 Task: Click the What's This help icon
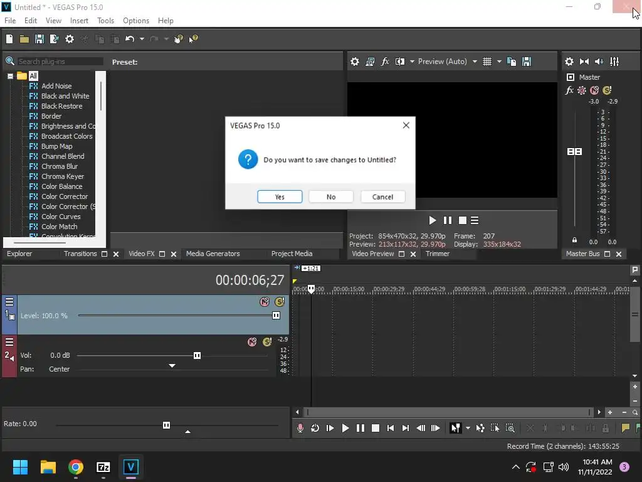click(x=193, y=39)
